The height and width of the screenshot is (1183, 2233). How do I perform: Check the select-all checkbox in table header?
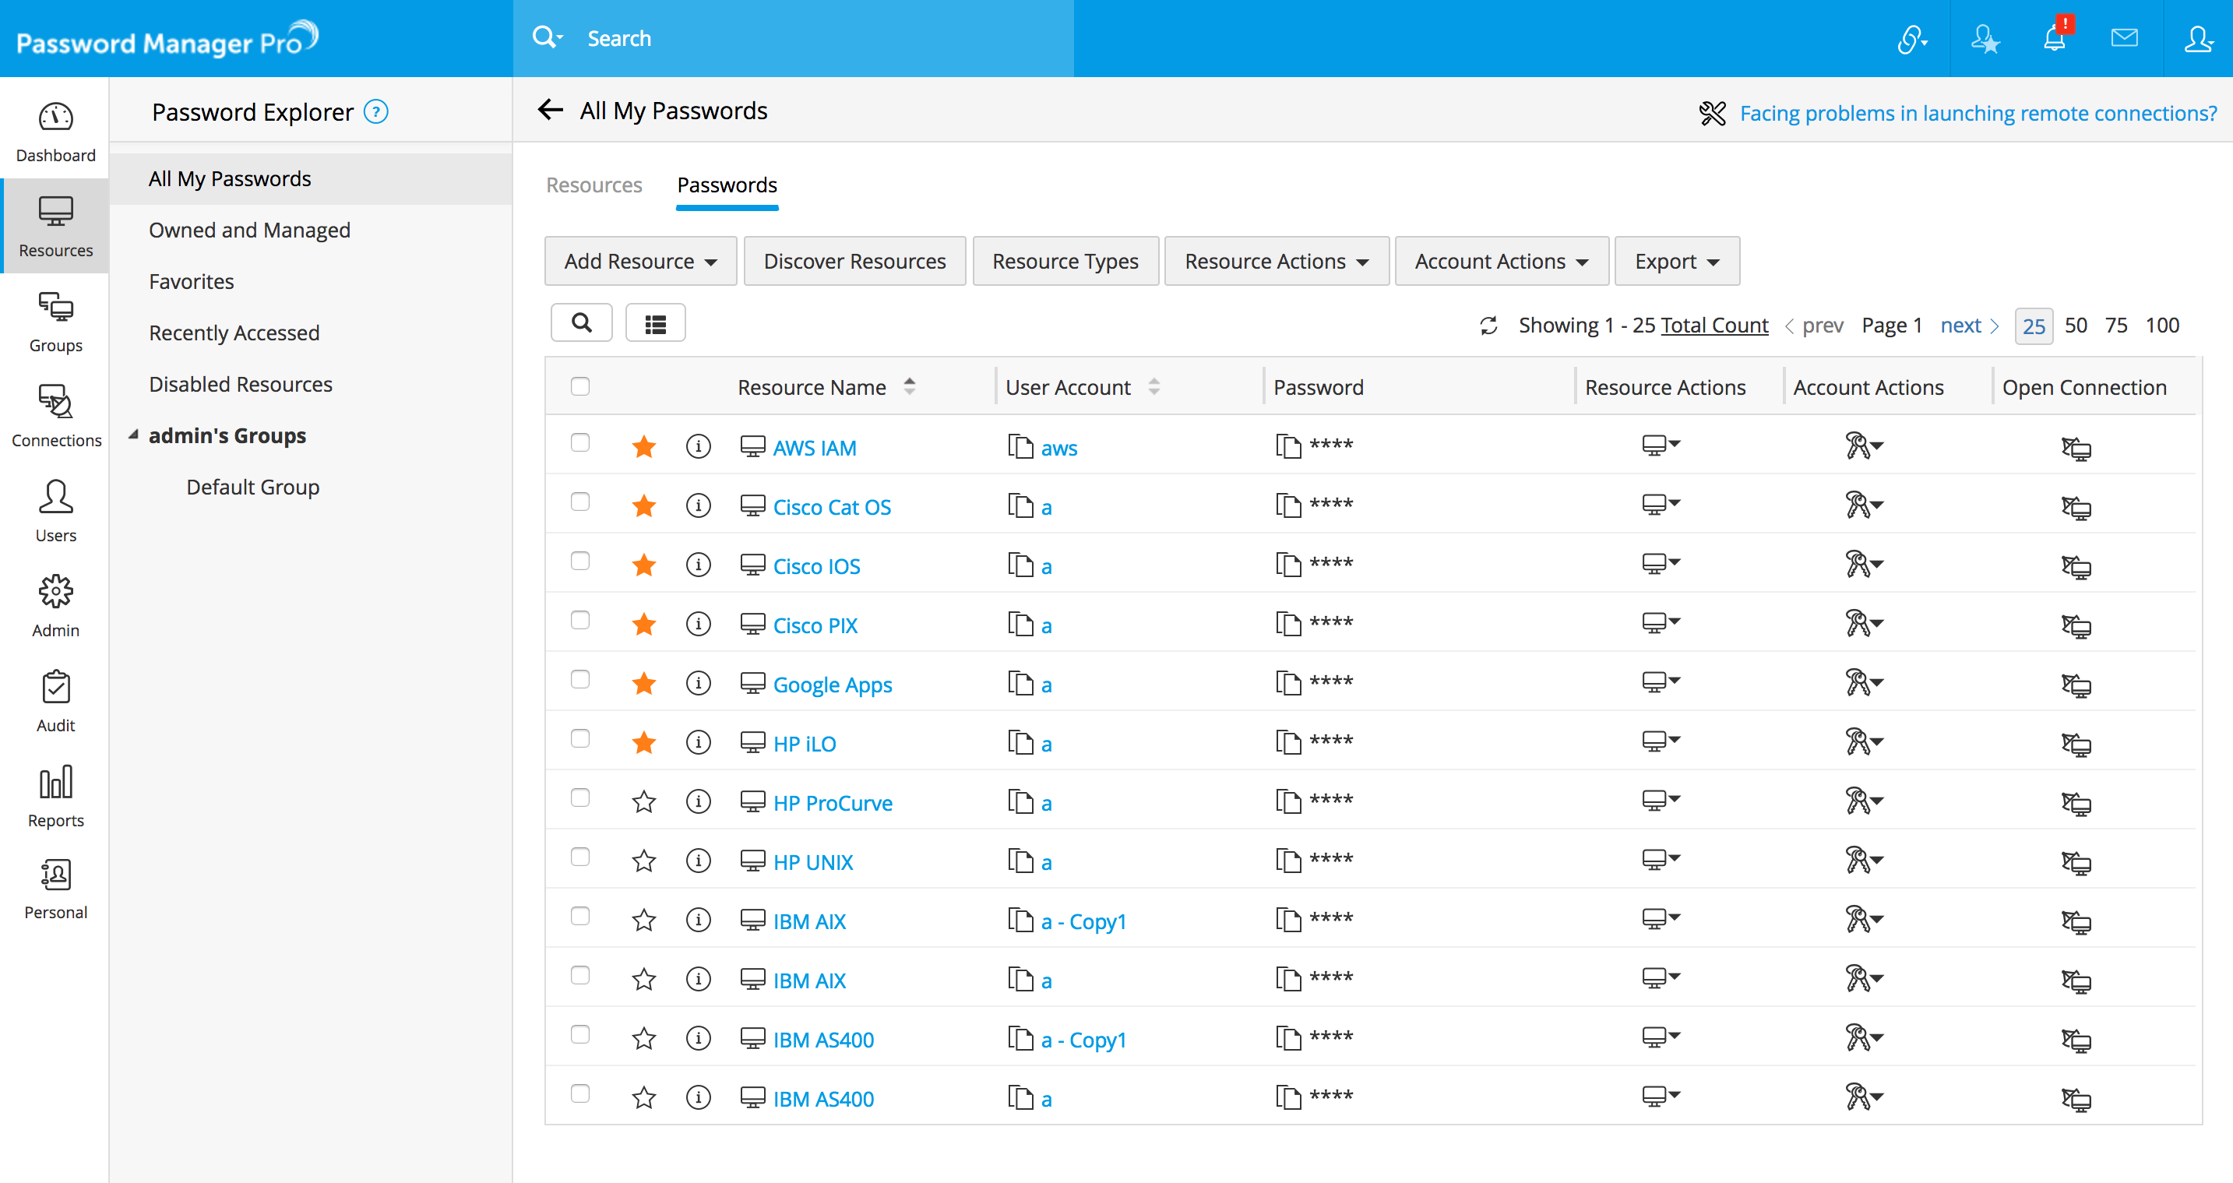580,386
